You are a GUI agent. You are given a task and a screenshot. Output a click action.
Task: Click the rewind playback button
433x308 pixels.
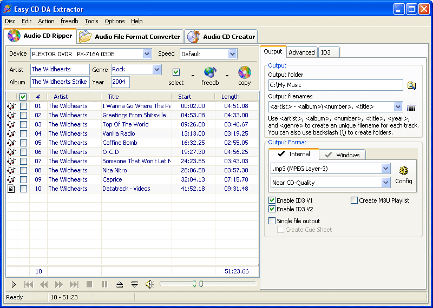pyautogui.click(x=44, y=284)
